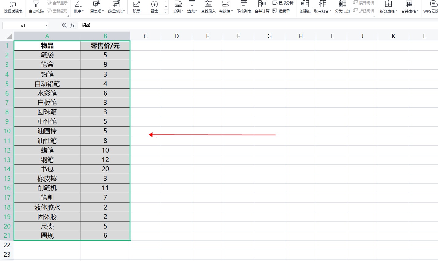Click the 模拟分析 what-if analysis button
Image resolution: width=438 pixels, height=261 pixels.
click(283, 3)
